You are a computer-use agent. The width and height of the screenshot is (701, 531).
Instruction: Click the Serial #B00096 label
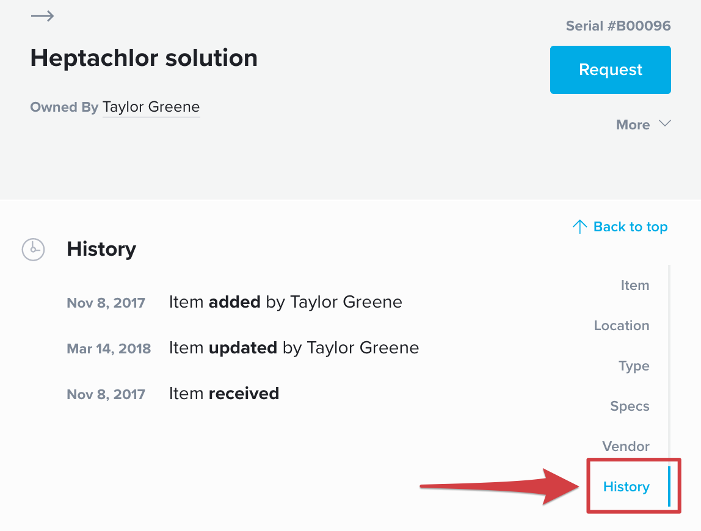click(619, 26)
